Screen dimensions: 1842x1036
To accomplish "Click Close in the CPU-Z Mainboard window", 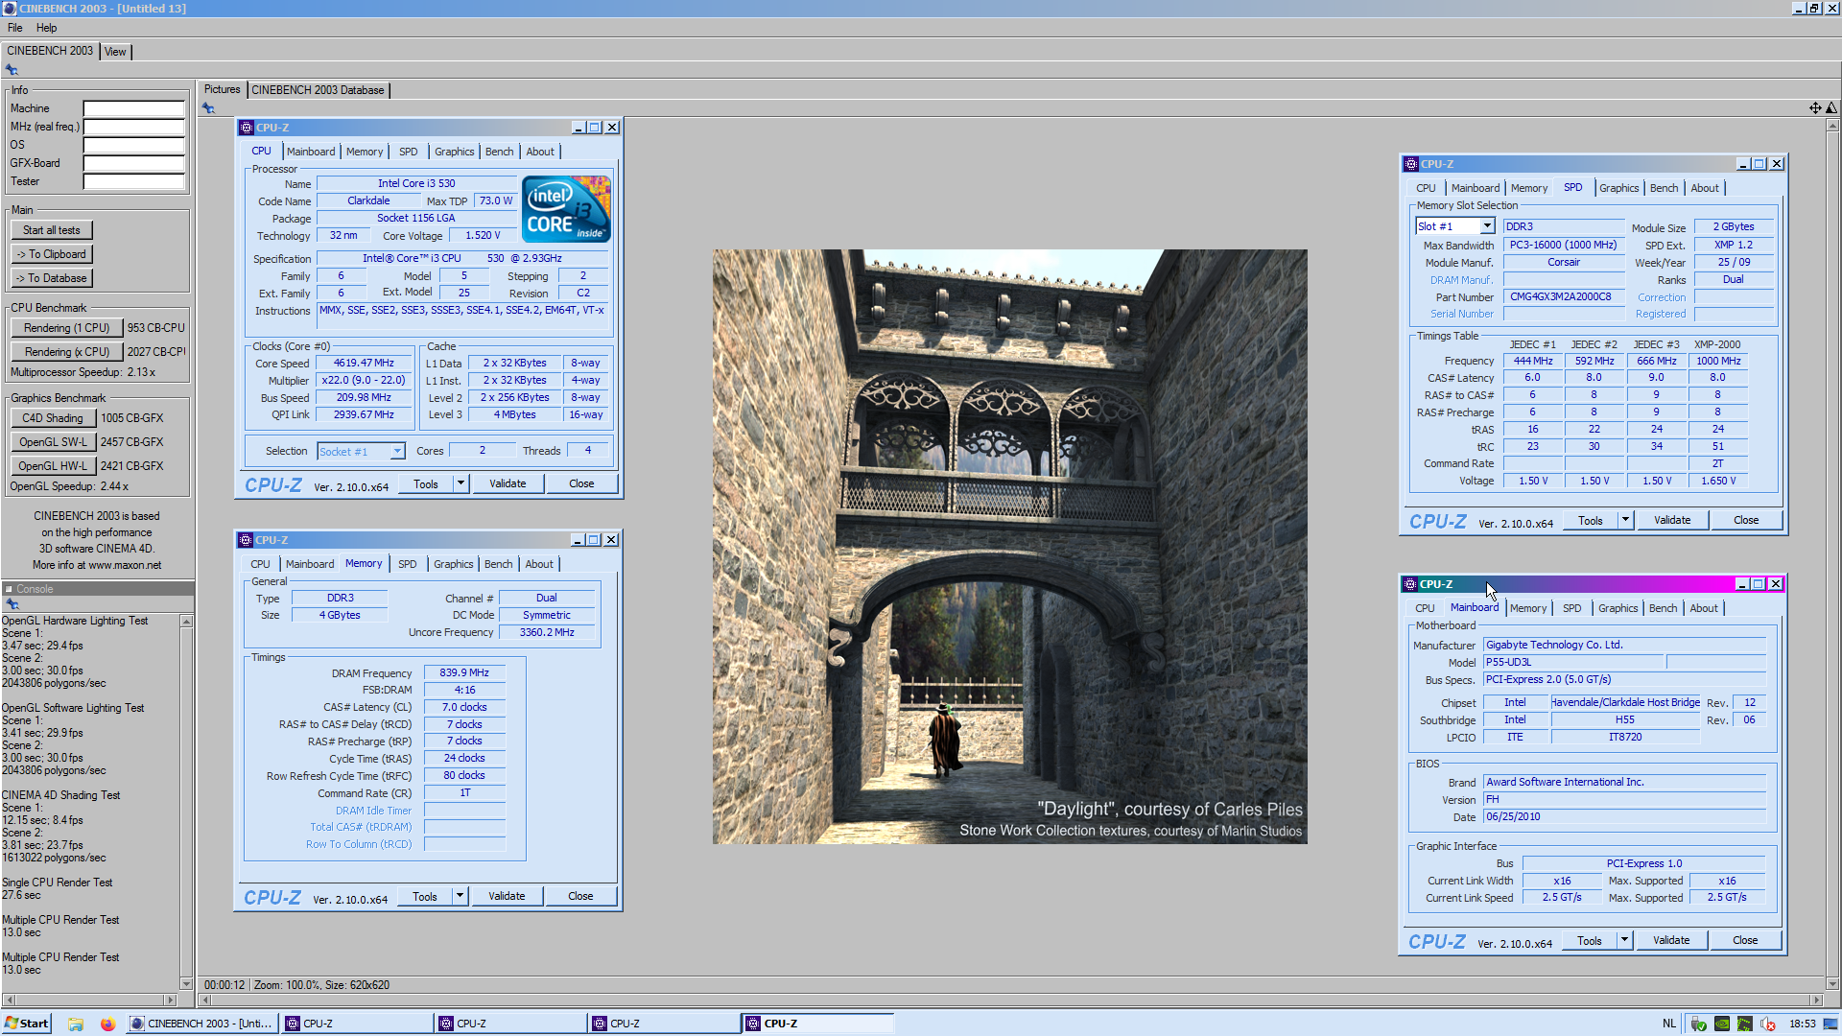I will pyautogui.click(x=1745, y=940).
